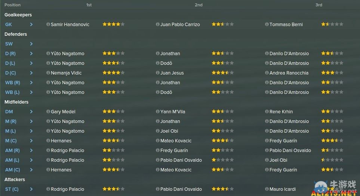Image resolution: width=360 pixels, height=196 pixels.
Task: Open info icon next to Nemanja Vidic
Action: tap(48, 73)
